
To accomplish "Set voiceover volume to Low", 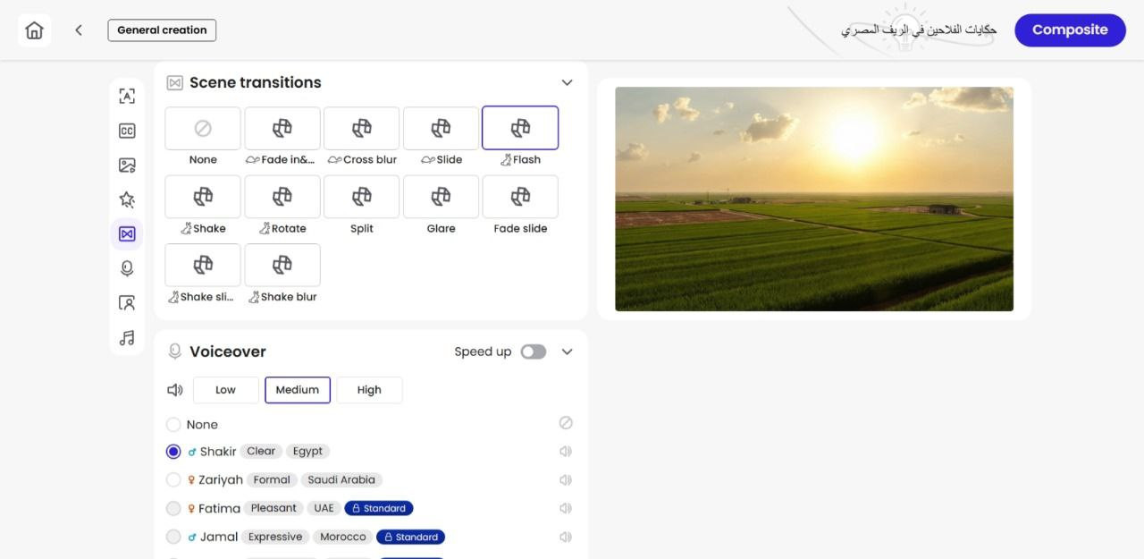I will coord(225,390).
